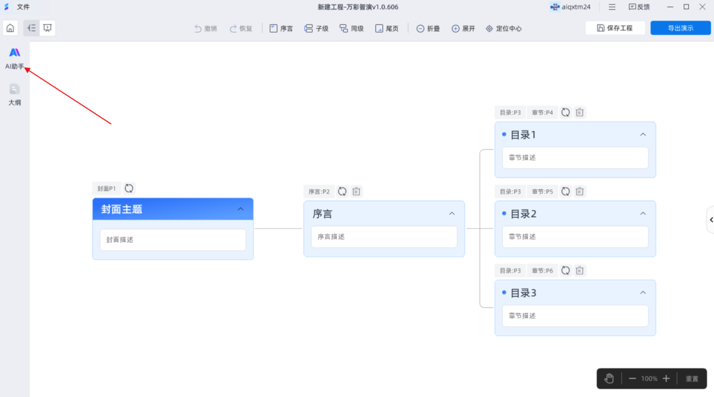Image resolution: width=714 pixels, height=397 pixels.
Task: Switch to the presentation view mode
Action: pyautogui.click(x=48, y=28)
